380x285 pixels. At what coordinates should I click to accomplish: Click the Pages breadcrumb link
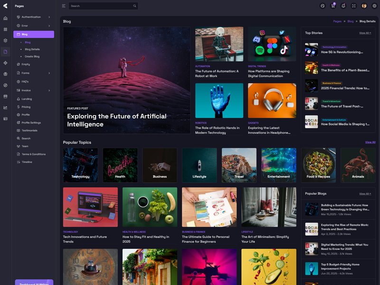tap(337, 21)
